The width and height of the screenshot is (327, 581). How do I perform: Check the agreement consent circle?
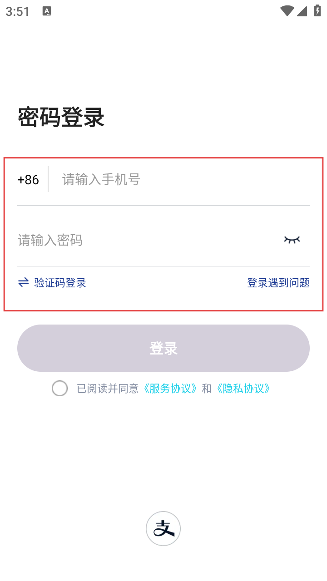click(59, 389)
